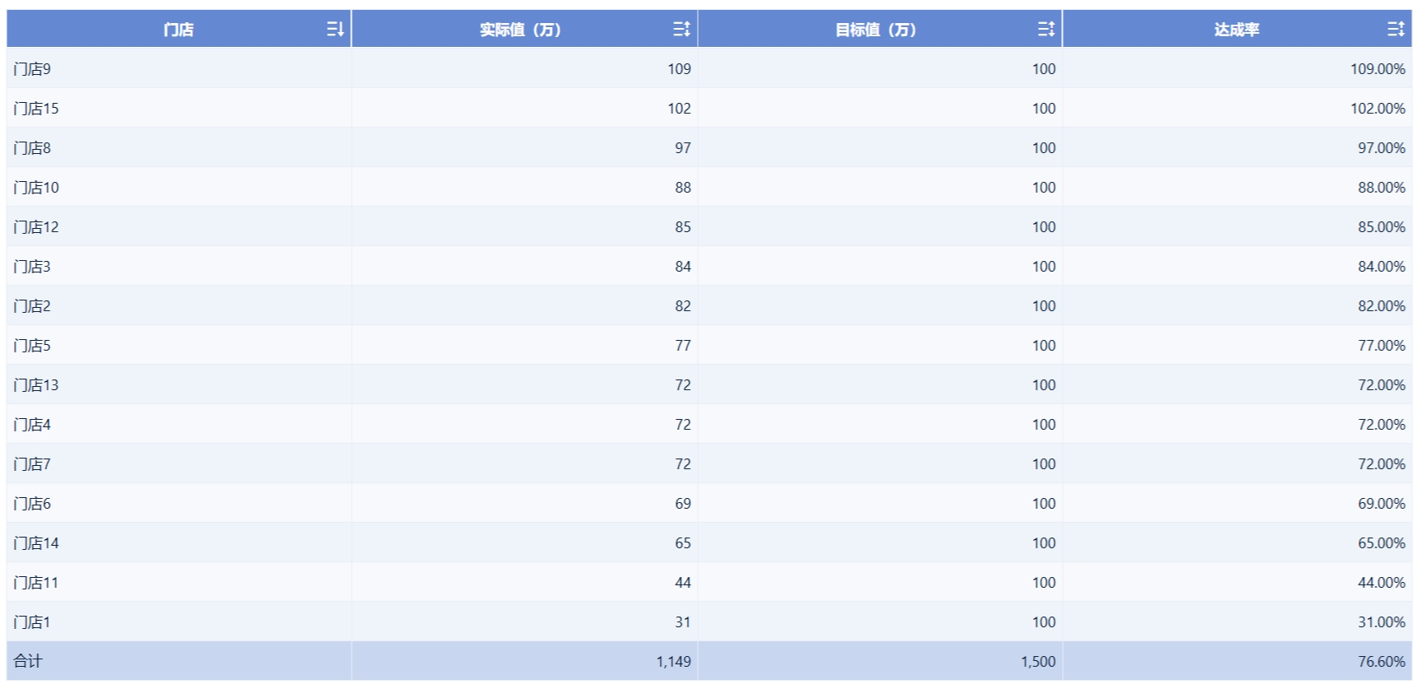Sort by the 目标值（万）column icon
Viewport: 1417px width, 689px height.
coord(1045,30)
